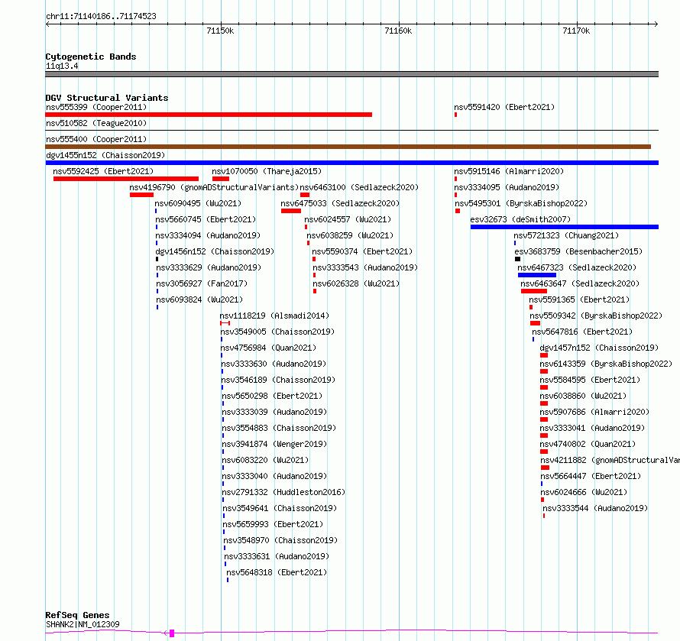Open nsv6143359 (ByrskaBishop2022) entry

[x=607, y=364]
